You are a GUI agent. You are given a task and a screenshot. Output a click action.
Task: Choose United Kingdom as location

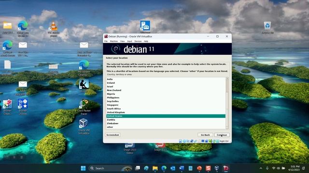tap(166, 112)
